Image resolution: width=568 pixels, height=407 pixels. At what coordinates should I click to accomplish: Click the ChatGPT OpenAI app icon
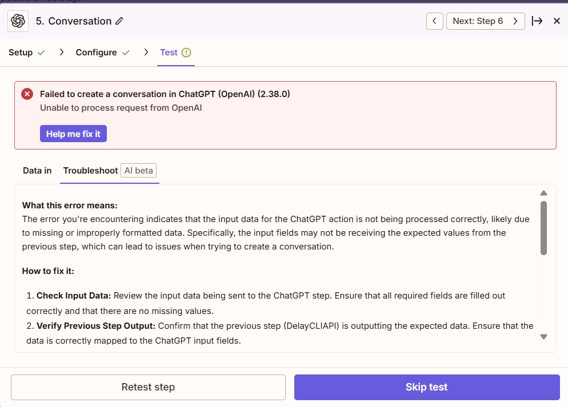pos(18,21)
